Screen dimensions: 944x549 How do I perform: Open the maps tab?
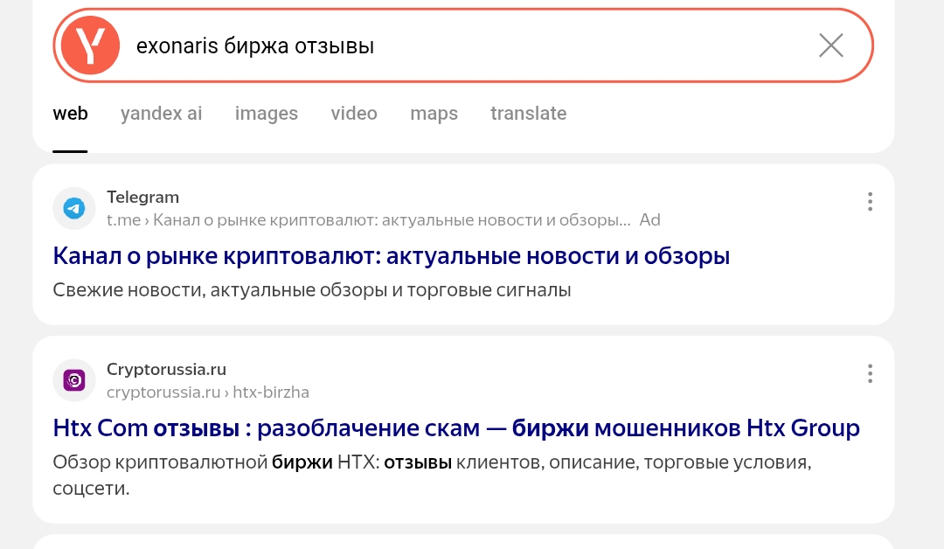[x=434, y=114]
